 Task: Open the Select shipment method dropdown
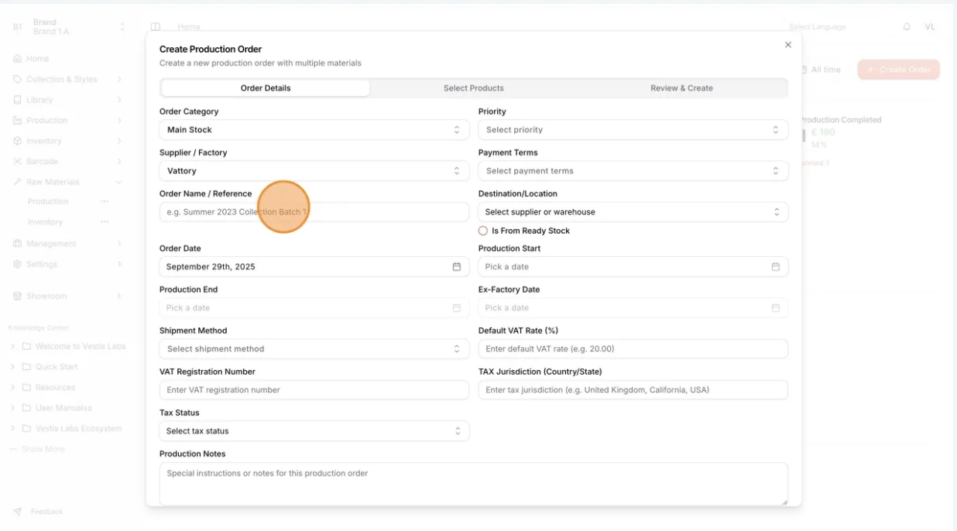[314, 349]
